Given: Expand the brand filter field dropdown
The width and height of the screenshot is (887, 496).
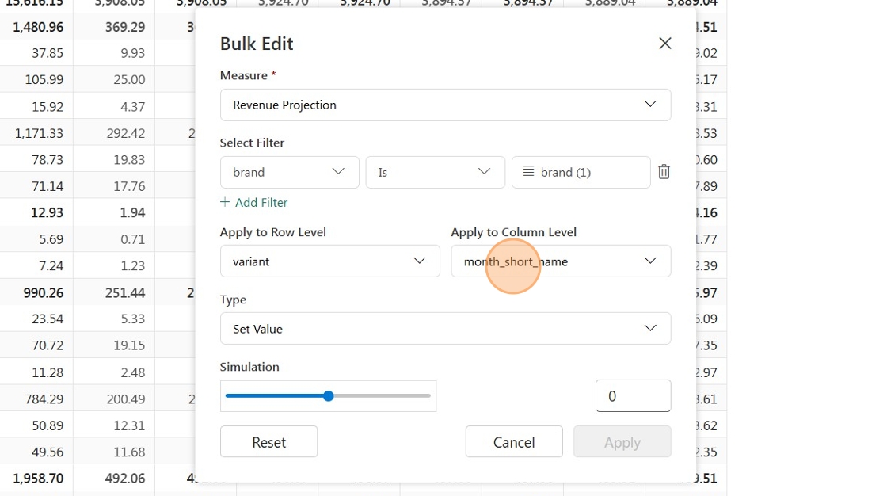Looking at the screenshot, I should (x=290, y=172).
